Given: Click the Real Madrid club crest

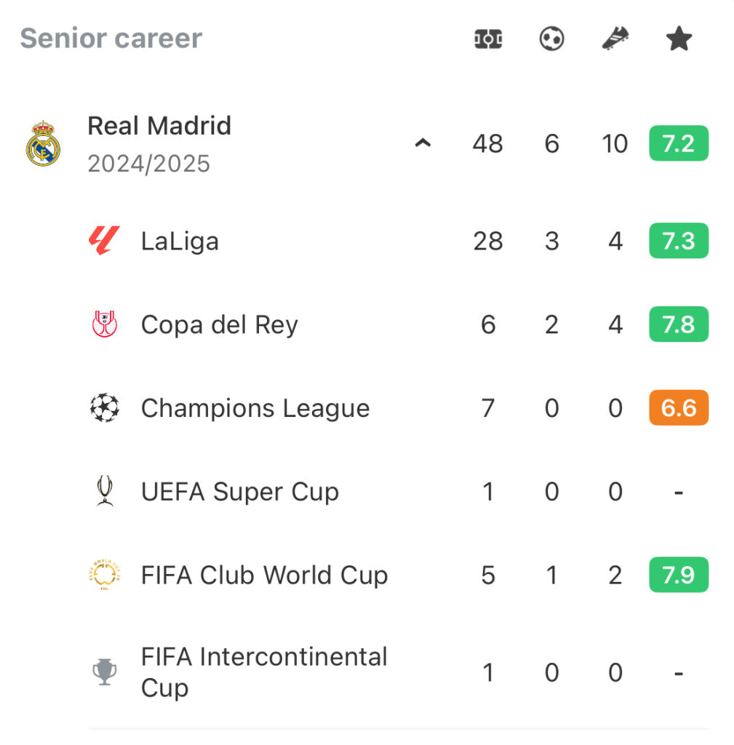Looking at the screenshot, I should [43, 143].
